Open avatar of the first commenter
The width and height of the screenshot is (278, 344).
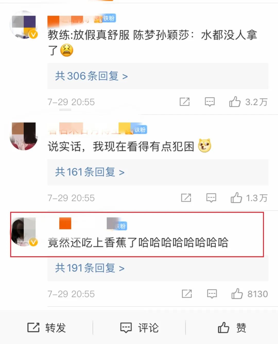tap(24, 25)
